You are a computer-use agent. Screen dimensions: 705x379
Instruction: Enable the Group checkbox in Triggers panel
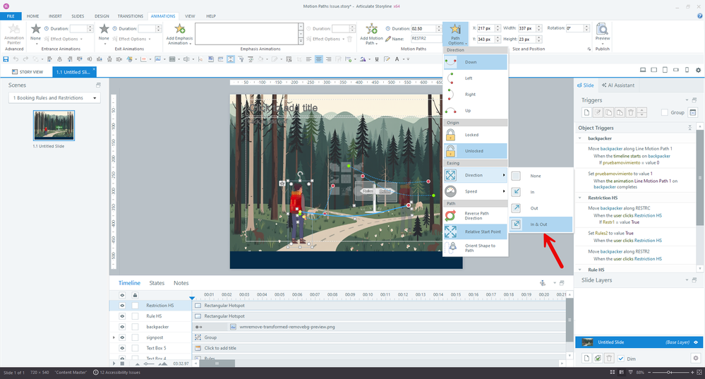click(x=664, y=112)
